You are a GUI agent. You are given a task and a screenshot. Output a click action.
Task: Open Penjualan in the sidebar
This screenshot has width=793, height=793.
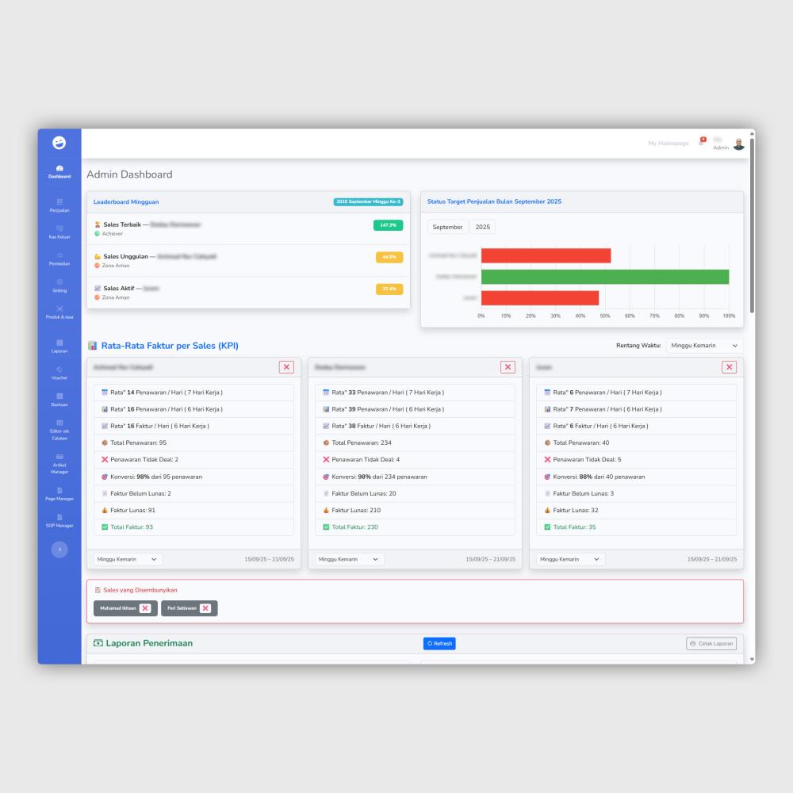click(59, 205)
